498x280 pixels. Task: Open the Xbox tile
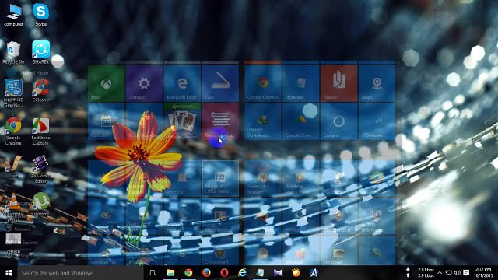coord(106,83)
